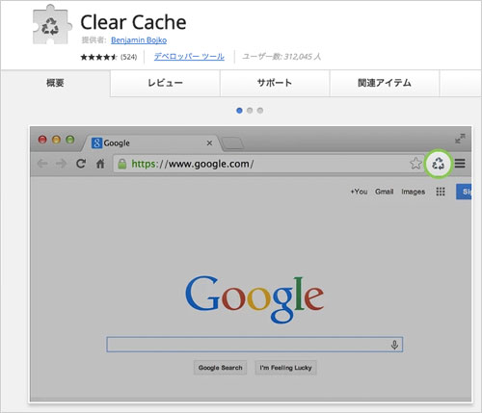Click the Clear Cache recycle toolbar icon
Screen dimensions: 482x413
pyautogui.click(x=438, y=164)
